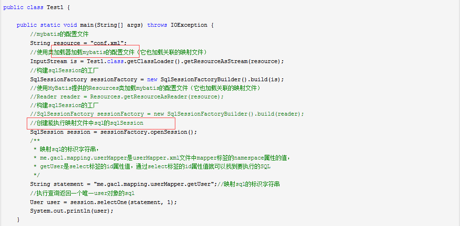Click the comment '//创建能执行映射文件中sql的sqlSession'
Image resolution: width=462 pixels, height=226 pixels.
coord(86,123)
